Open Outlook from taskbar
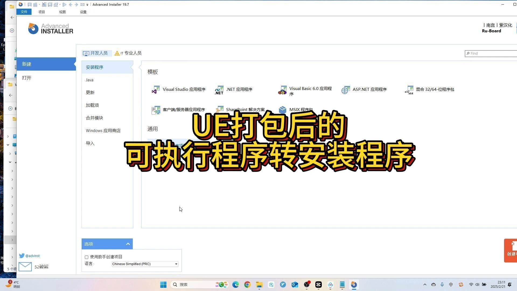517x291 pixels. [x=295, y=285]
